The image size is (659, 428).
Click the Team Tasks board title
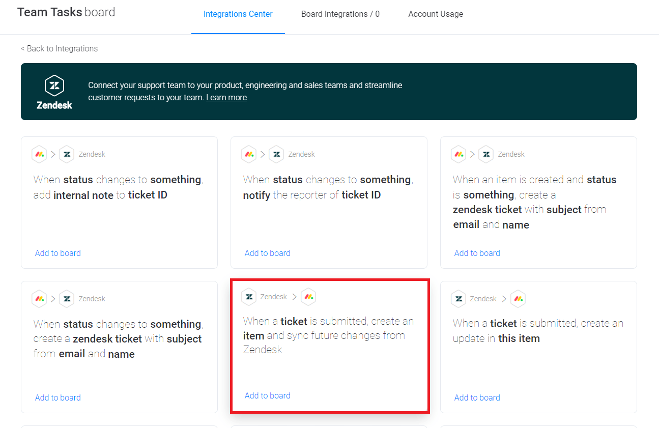[x=66, y=12]
